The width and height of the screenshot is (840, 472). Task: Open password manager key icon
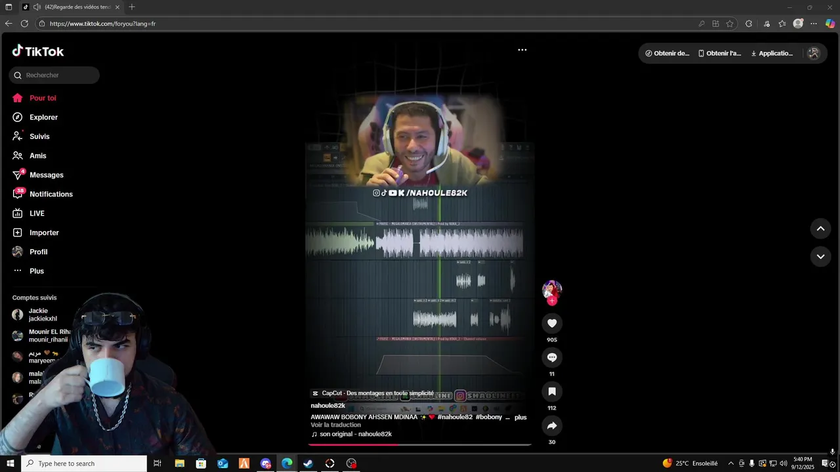[x=702, y=24]
